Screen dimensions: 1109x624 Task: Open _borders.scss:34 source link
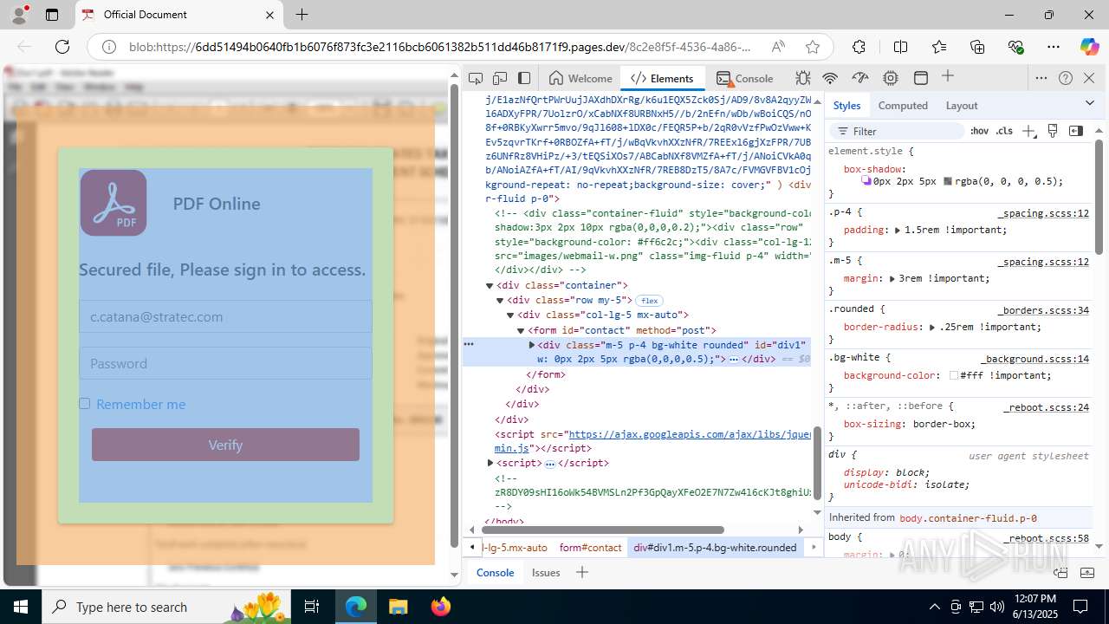coord(1043,310)
